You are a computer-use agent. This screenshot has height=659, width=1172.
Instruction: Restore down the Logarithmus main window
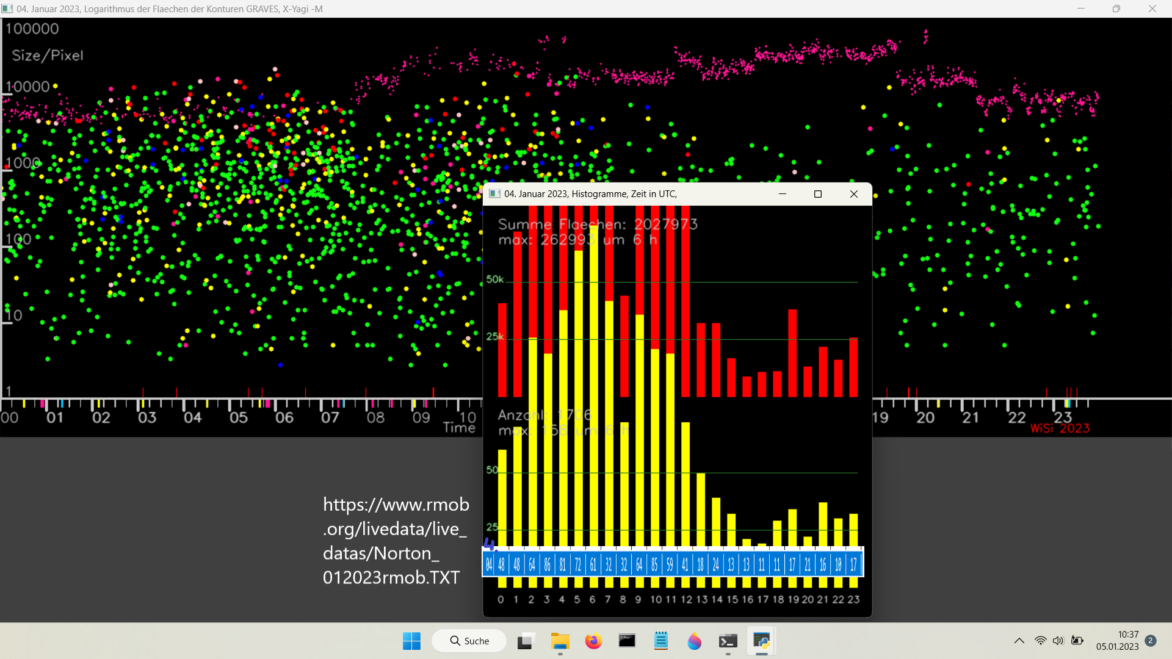[x=1116, y=9]
